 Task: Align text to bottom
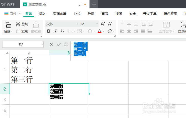point(136,24)
